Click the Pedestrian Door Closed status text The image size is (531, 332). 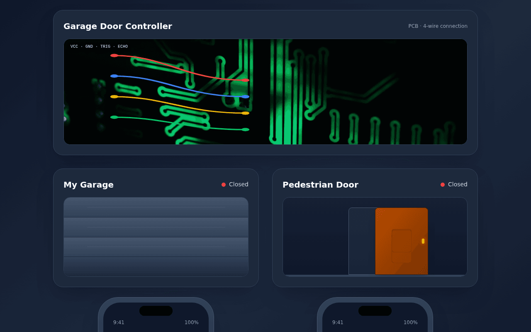(458, 184)
